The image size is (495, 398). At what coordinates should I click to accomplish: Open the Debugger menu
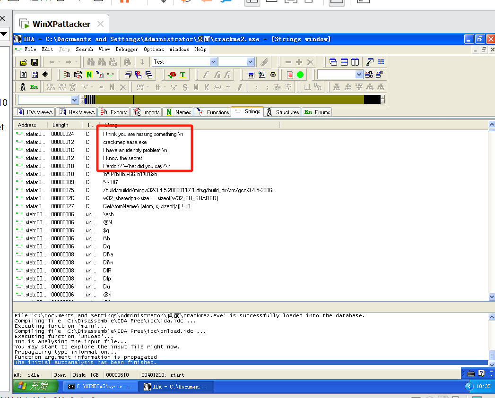[127, 49]
